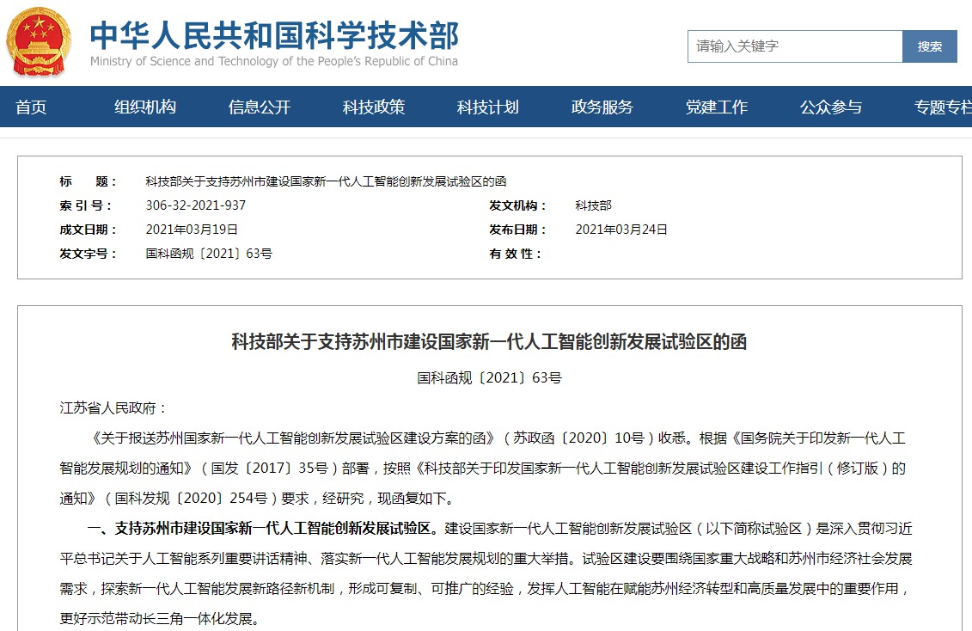The image size is (972, 631).
Task: Open the 党建工作 navigation menu
Action: [717, 107]
